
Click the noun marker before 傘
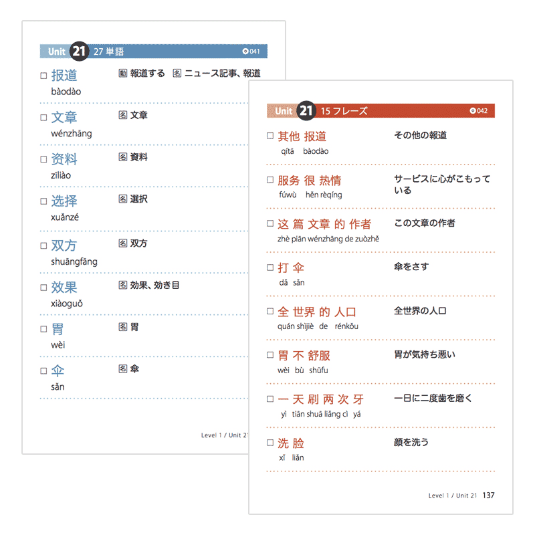pos(123,369)
